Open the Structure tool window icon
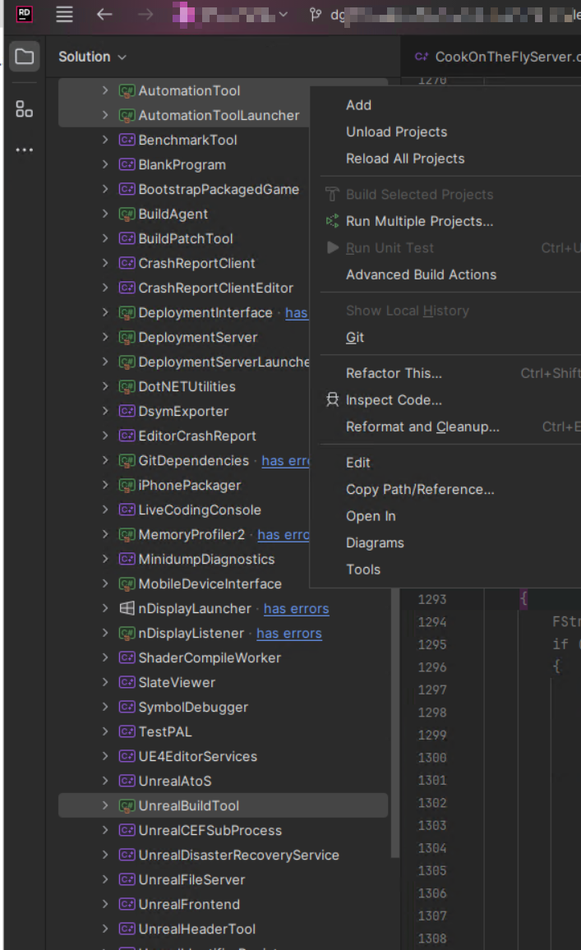581x950 pixels. pos(24,109)
